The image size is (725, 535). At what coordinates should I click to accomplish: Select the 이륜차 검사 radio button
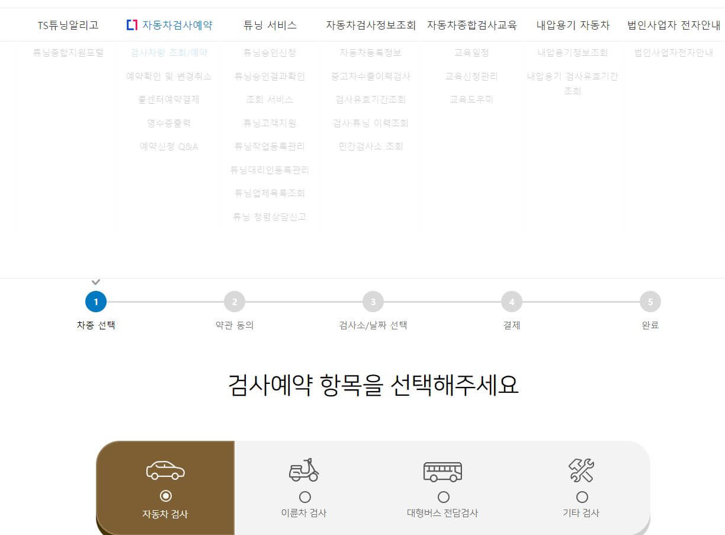point(304,496)
